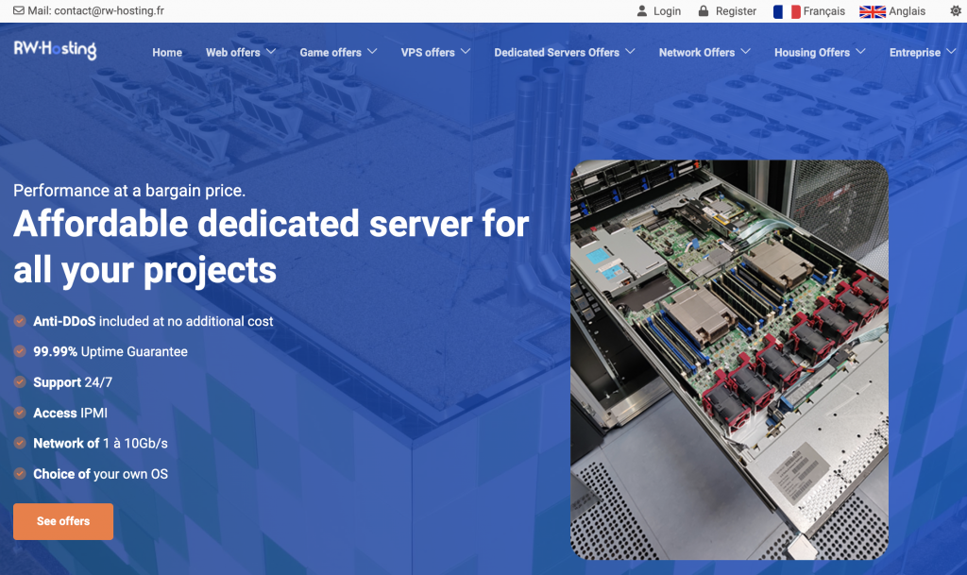Click the contact@rw-hosting.fr mail link
Screen dimensions: 967x575
[110, 10]
